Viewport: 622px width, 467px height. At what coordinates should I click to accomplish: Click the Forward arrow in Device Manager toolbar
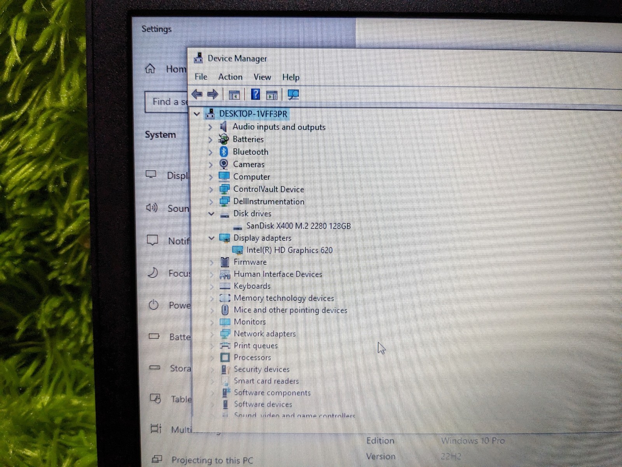(x=213, y=94)
